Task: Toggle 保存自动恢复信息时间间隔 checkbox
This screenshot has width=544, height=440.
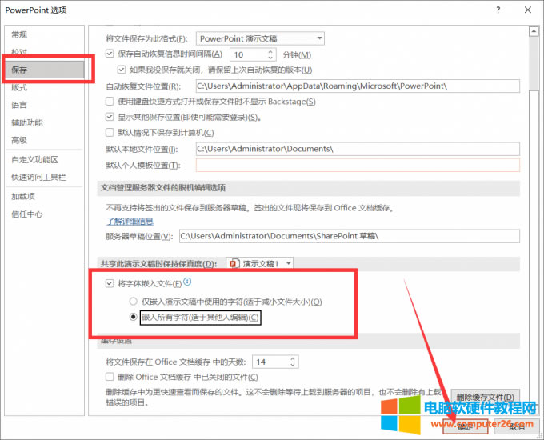Action: (x=110, y=54)
